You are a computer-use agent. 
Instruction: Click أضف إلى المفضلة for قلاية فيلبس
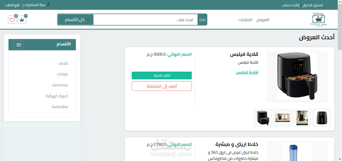point(162,86)
